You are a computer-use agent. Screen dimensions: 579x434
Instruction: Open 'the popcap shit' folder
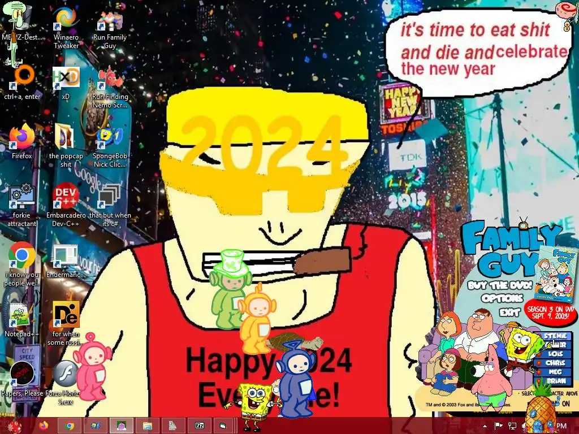point(66,146)
